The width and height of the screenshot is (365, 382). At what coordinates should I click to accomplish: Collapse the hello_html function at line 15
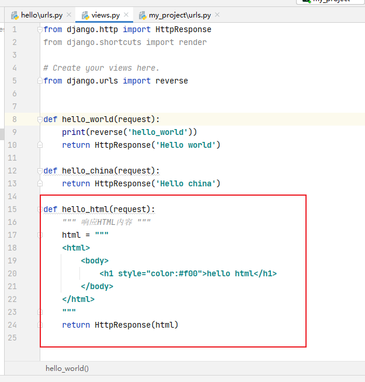tap(39, 209)
